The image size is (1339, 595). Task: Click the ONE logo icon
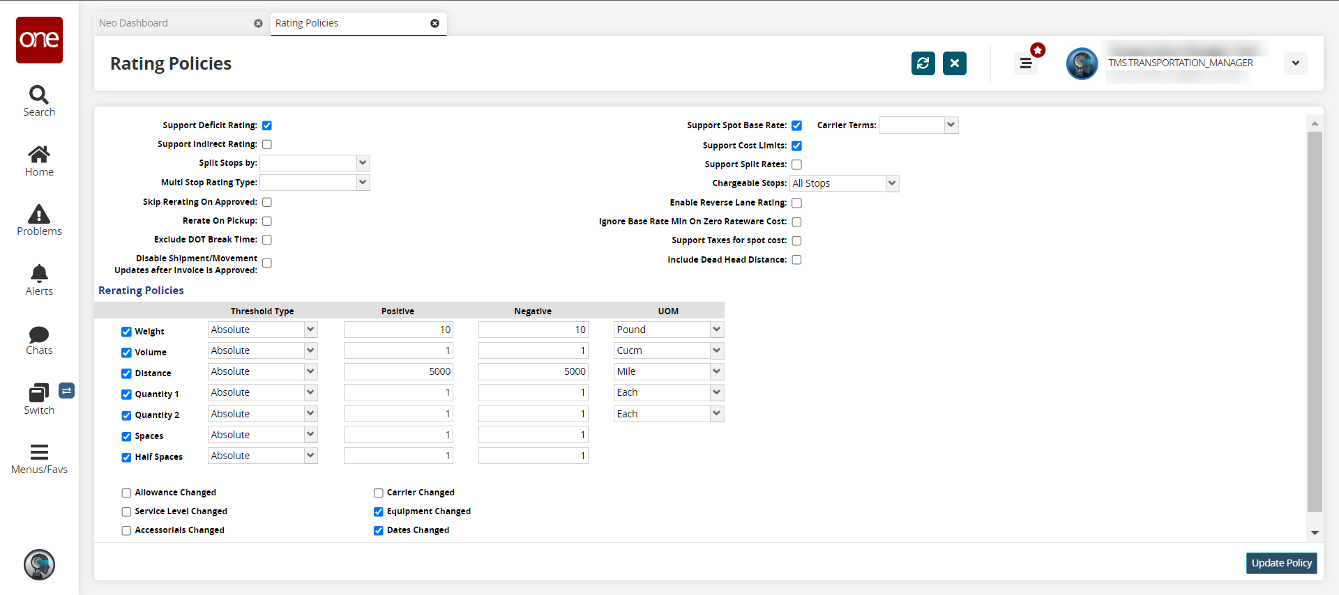[39, 40]
